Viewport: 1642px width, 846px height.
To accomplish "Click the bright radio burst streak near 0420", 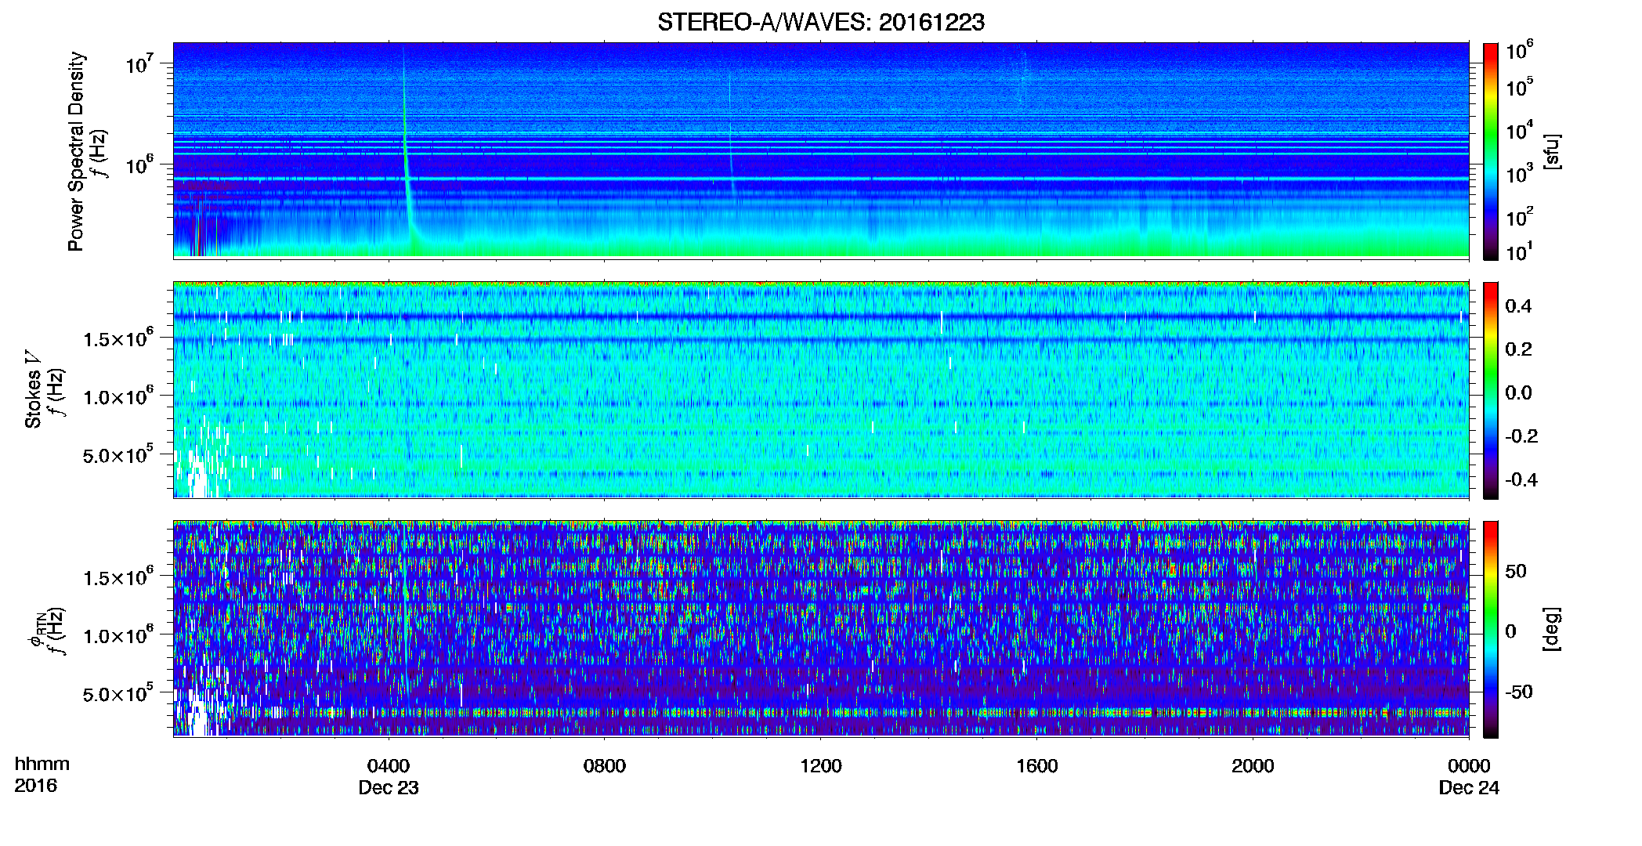I will coord(406,149).
